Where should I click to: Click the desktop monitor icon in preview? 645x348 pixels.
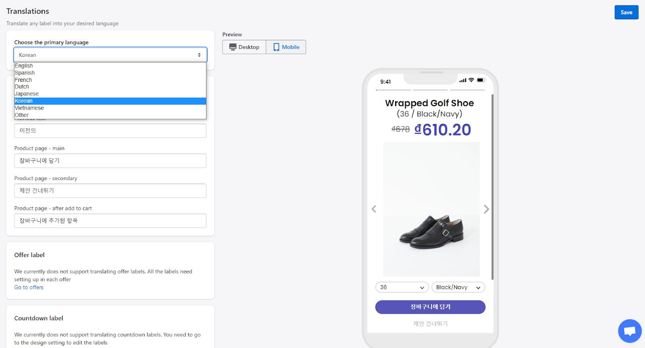233,47
